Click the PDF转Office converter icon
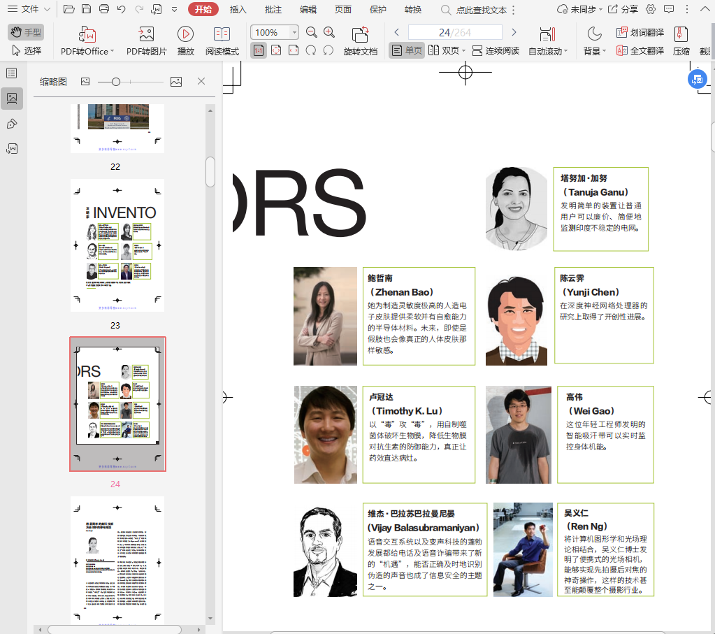Image resolution: width=715 pixels, height=634 pixels. (87, 34)
